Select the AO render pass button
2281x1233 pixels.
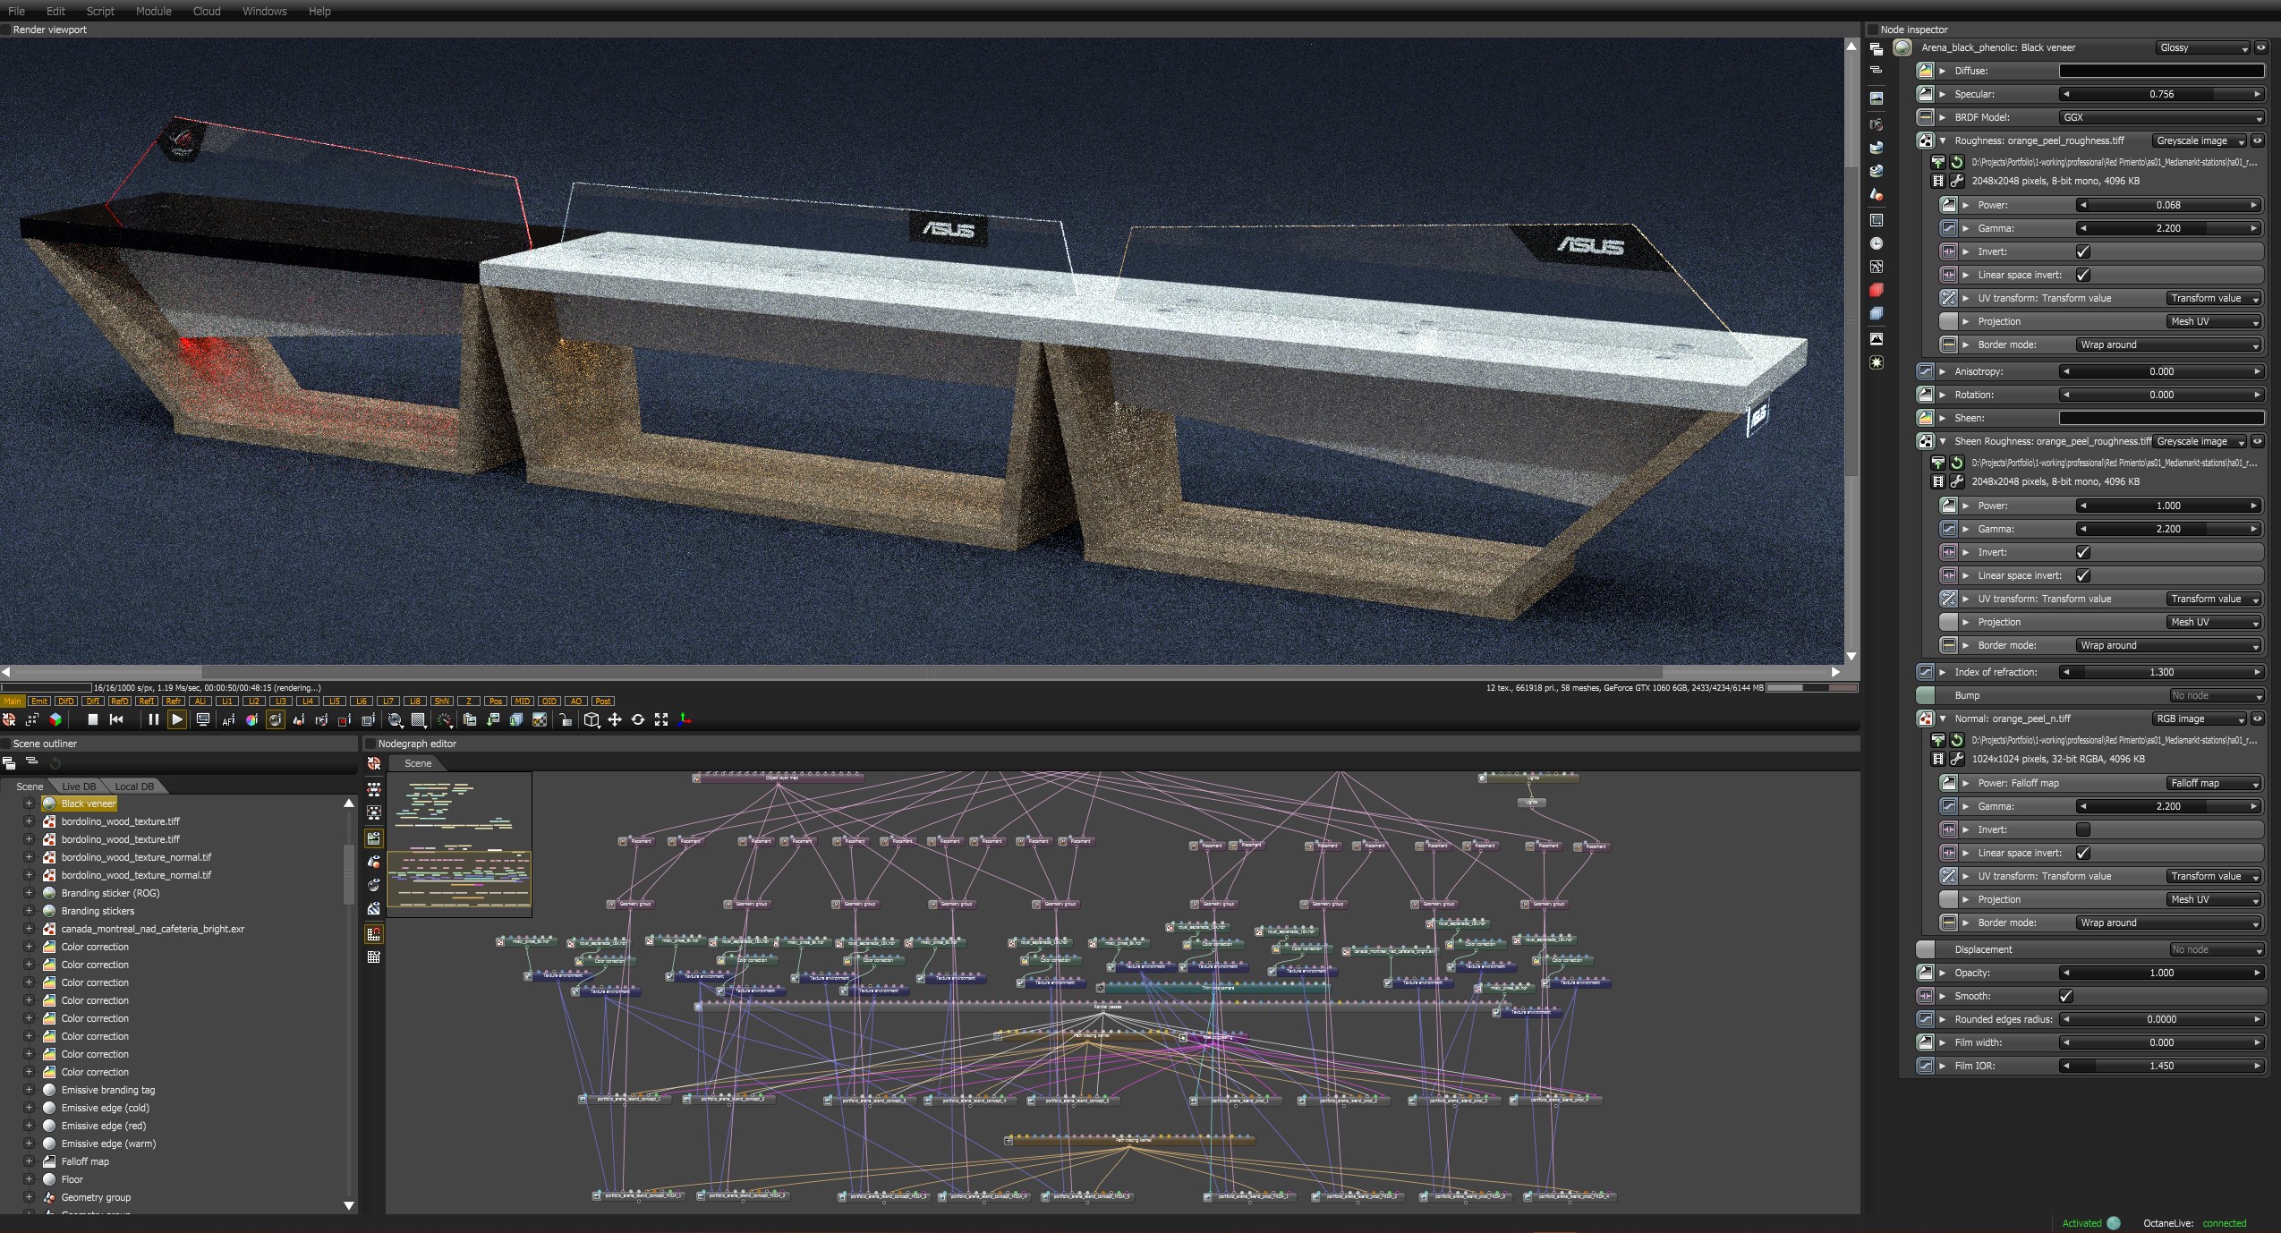576,702
